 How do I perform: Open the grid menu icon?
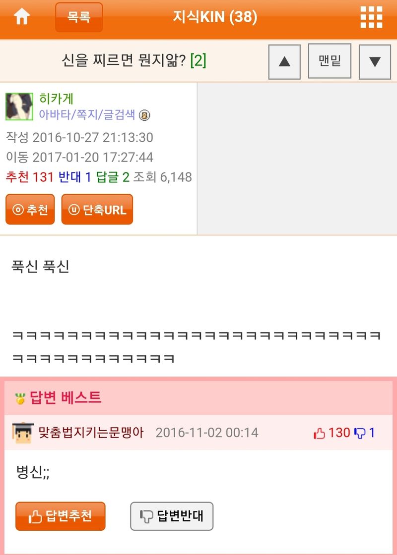coord(371,17)
